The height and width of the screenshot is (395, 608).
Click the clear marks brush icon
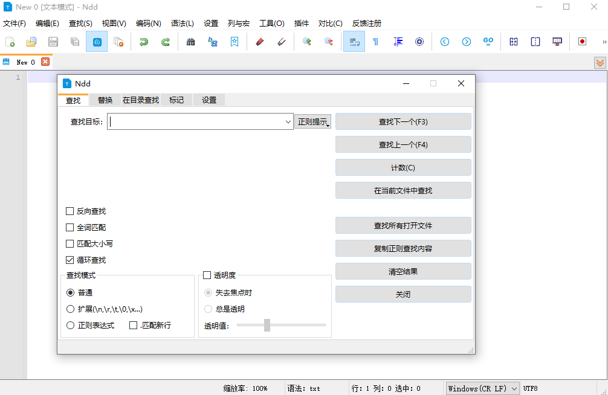pyautogui.click(x=282, y=42)
